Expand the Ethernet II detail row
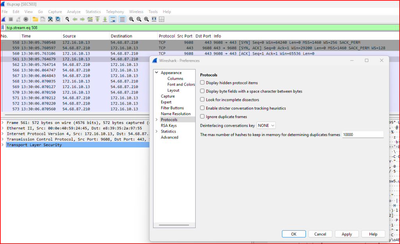 click(3, 128)
